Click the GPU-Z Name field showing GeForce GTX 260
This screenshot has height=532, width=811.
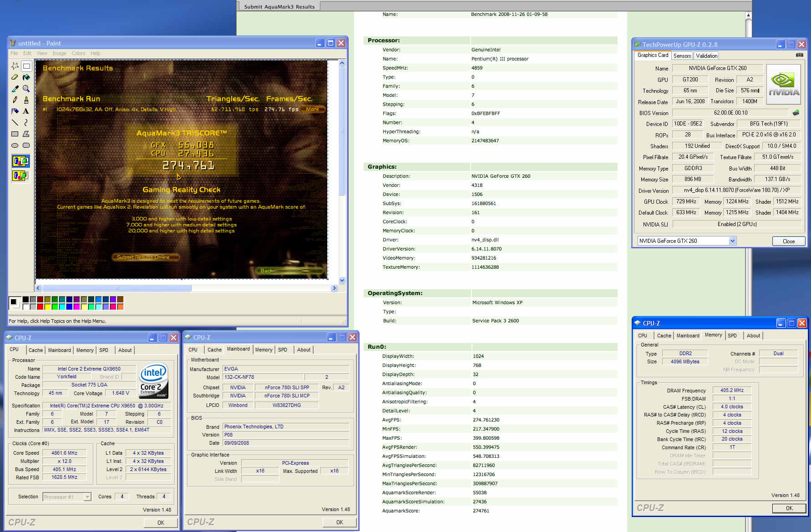(x=717, y=68)
